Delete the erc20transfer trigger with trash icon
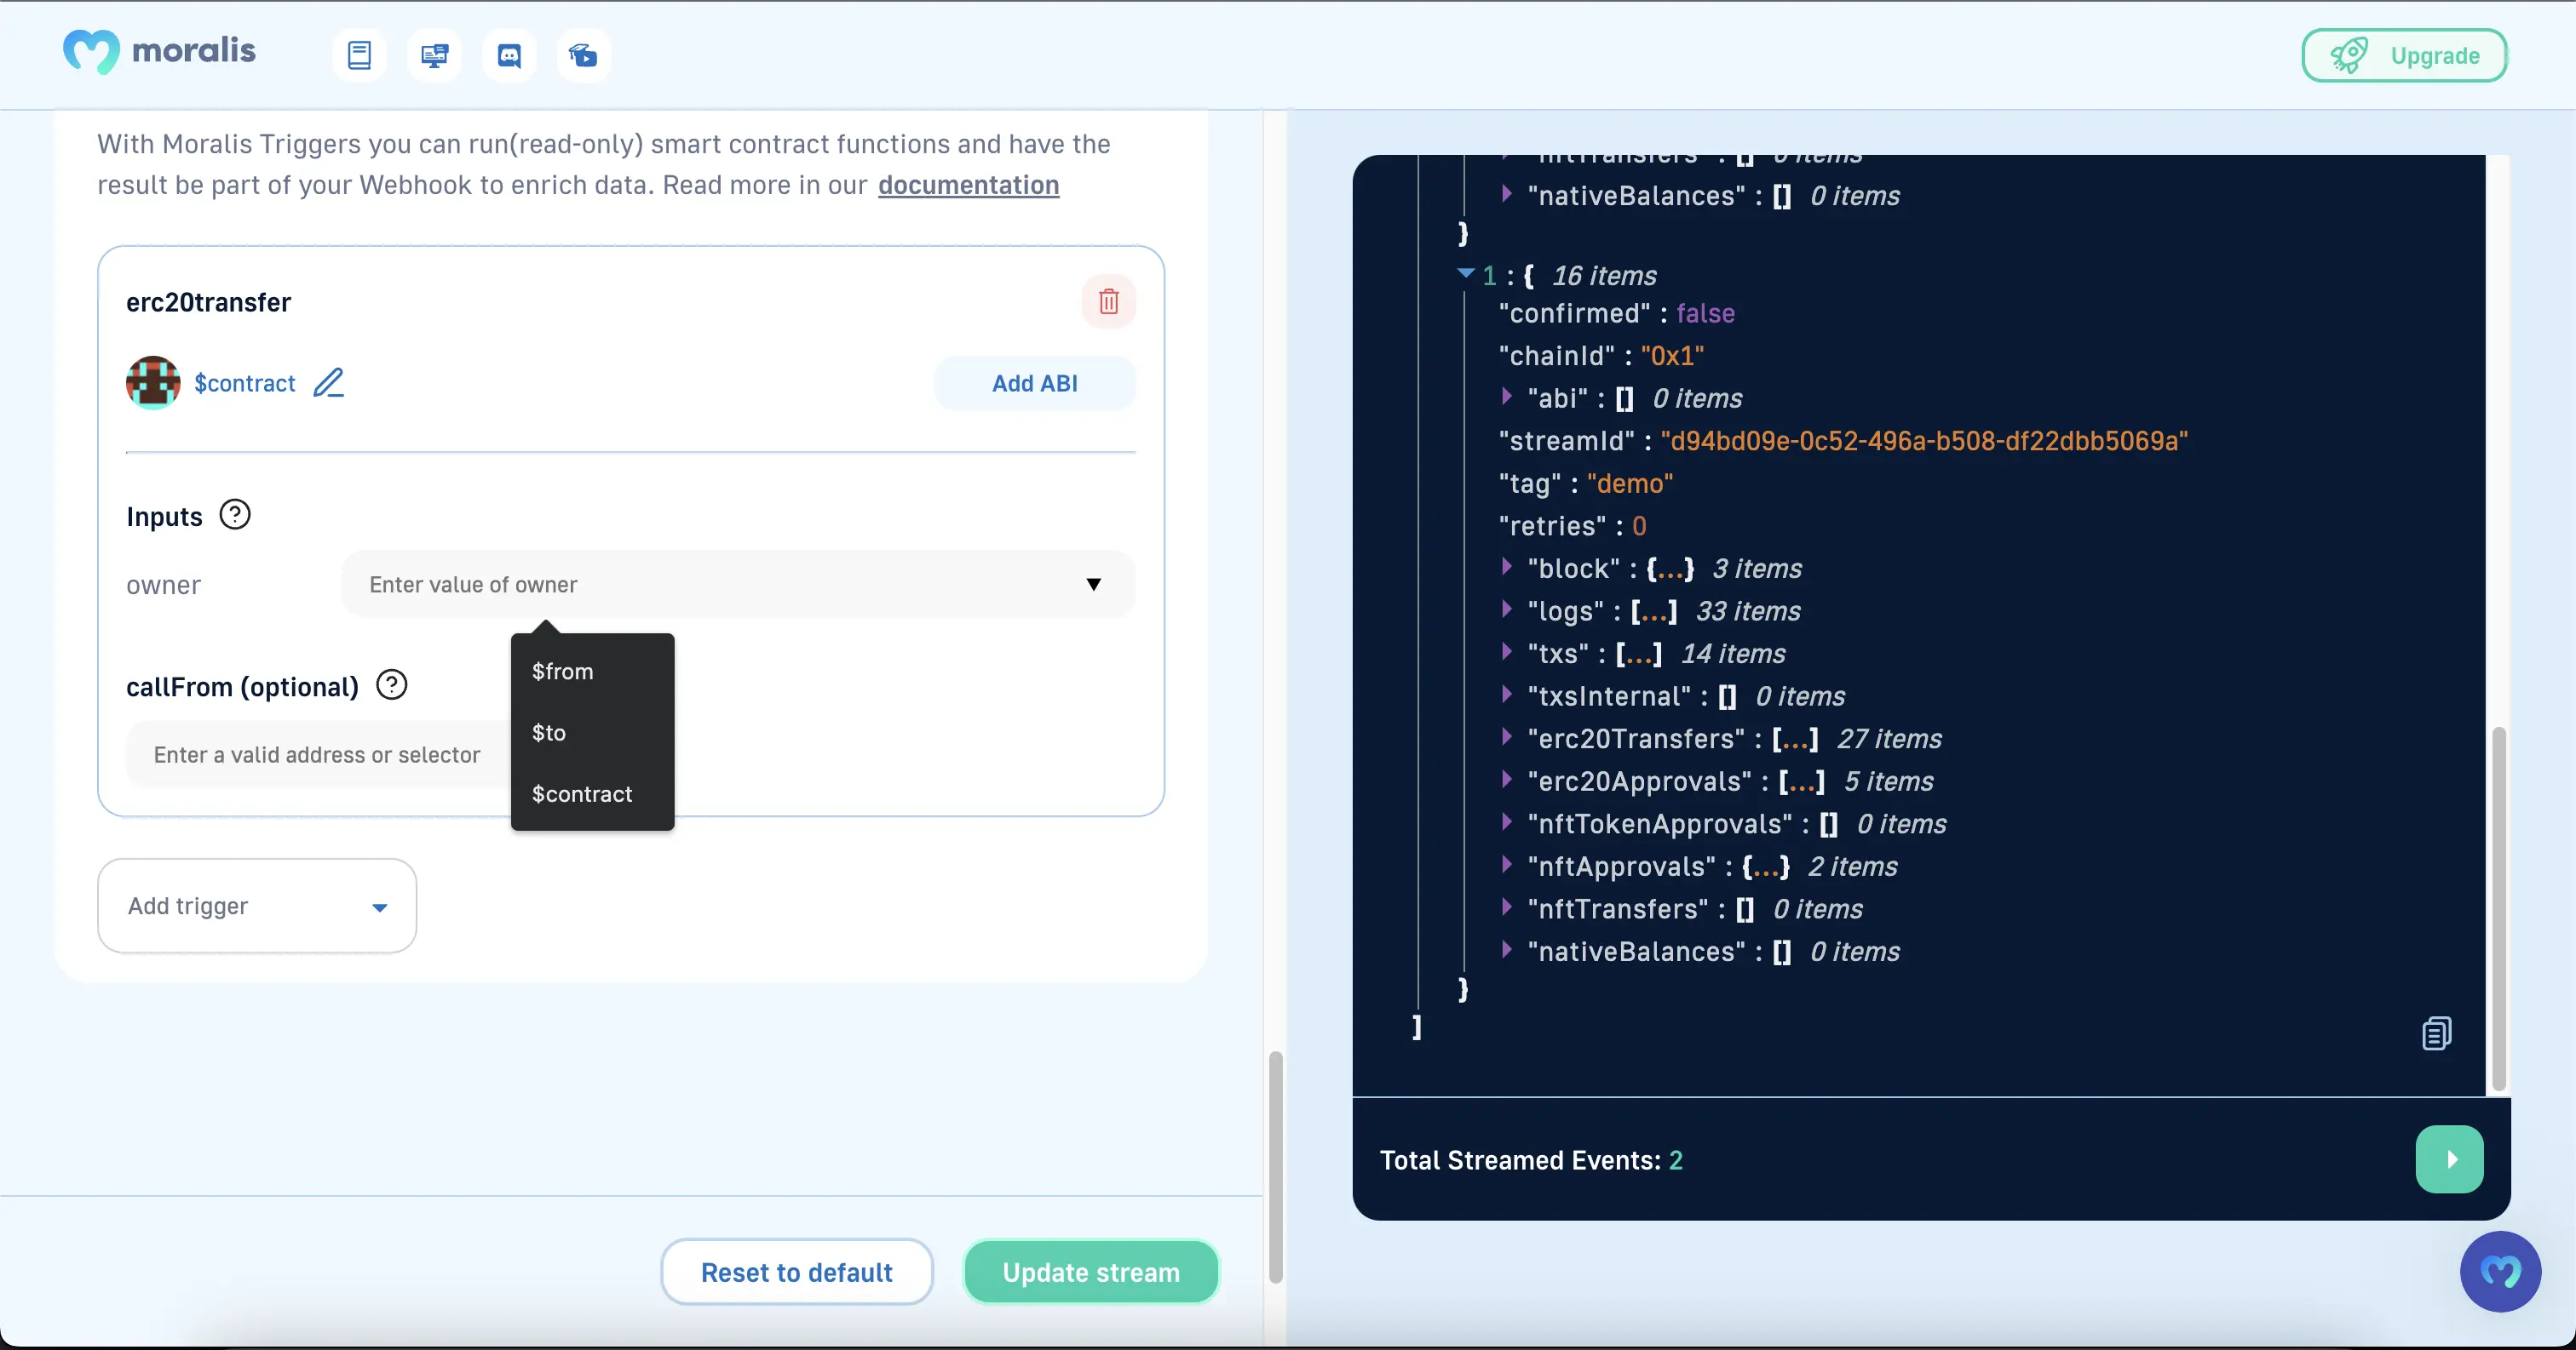2576x1350 pixels. [x=1108, y=302]
